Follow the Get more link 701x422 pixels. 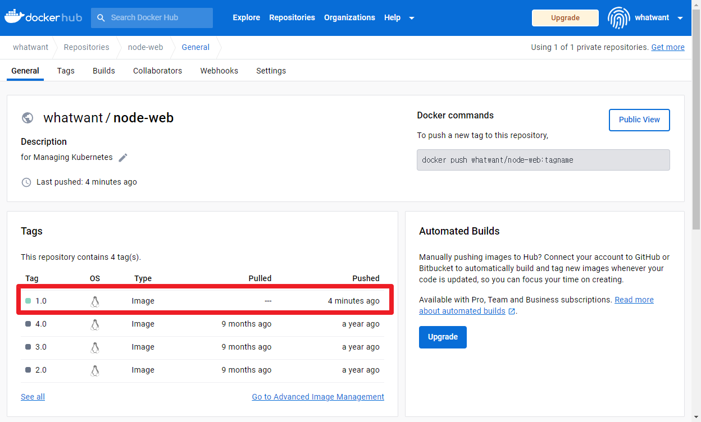tap(668, 47)
